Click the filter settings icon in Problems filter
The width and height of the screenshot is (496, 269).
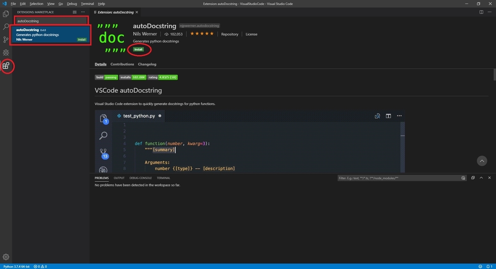[463, 178]
